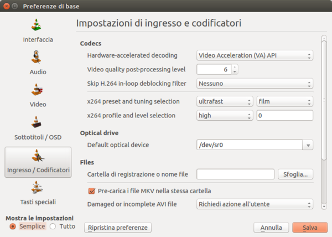This screenshot has height=237, width=332.
Task: Increase the post-processing level with the up arrow
Action: point(235,68)
